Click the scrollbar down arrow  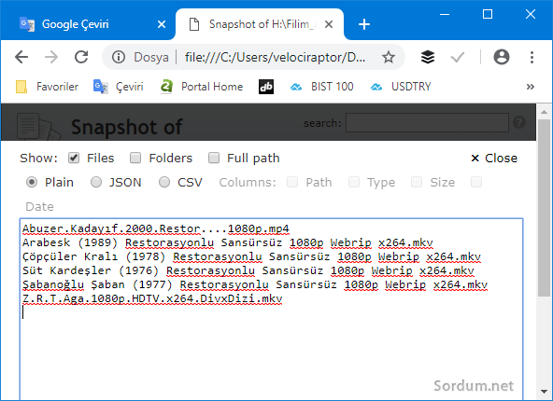545,392
